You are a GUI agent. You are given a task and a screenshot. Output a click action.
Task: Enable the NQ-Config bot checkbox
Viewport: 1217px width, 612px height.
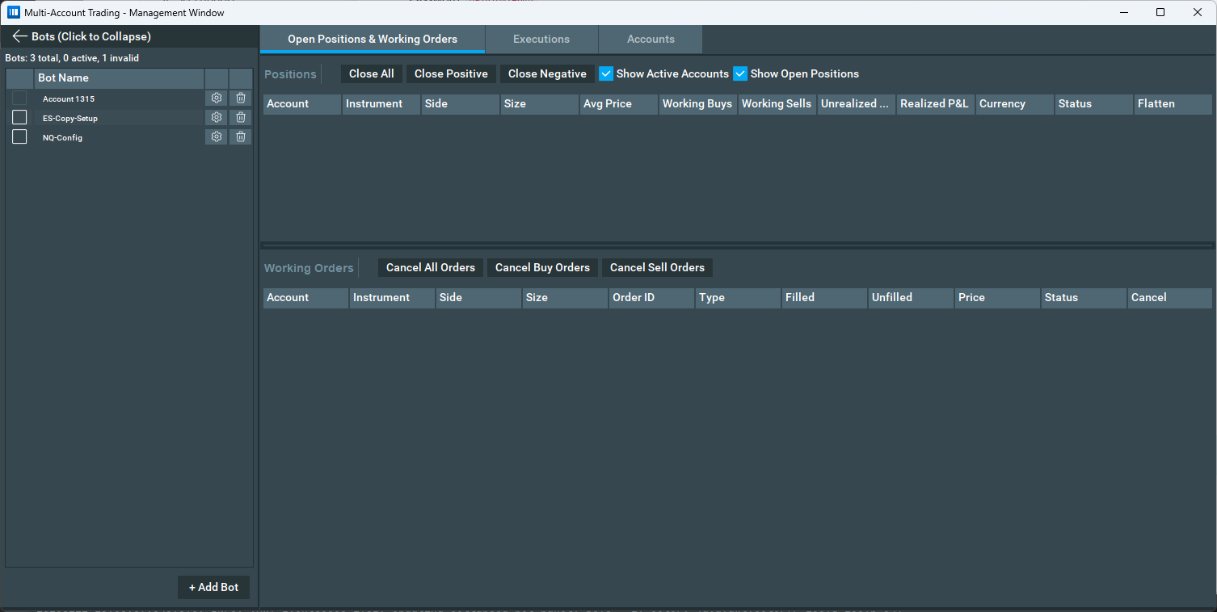click(x=19, y=136)
